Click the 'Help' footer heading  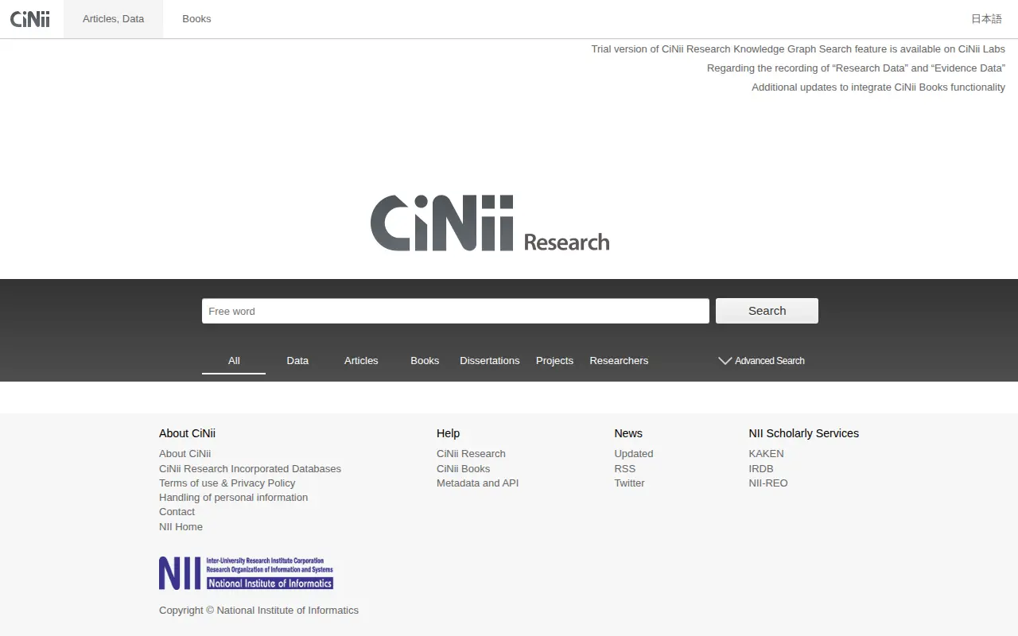pyautogui.click(x=448, y=433)
